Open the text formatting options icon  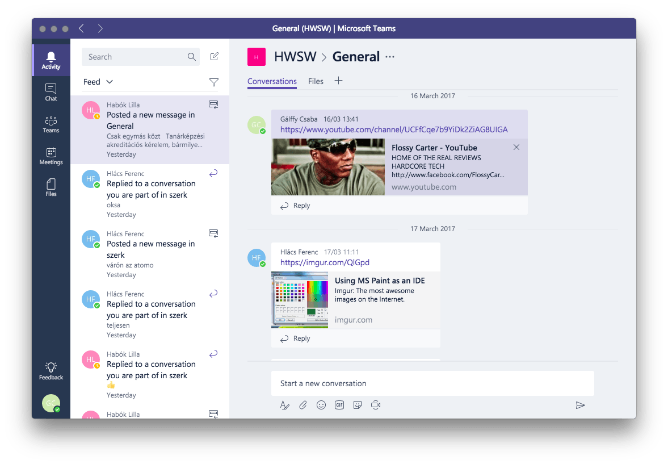[x=284, y=405]
